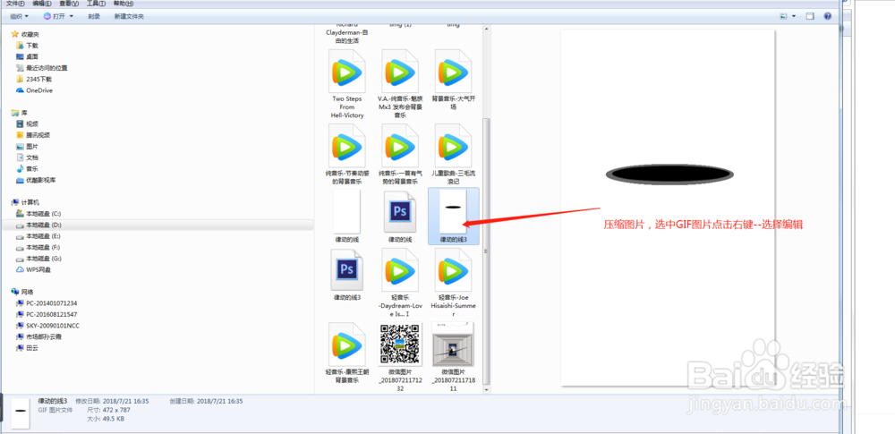The image size is (895, 434).
Task: Open 本地磁盘 (E:)
Action: pyautogui.click(x=38, y=236)
